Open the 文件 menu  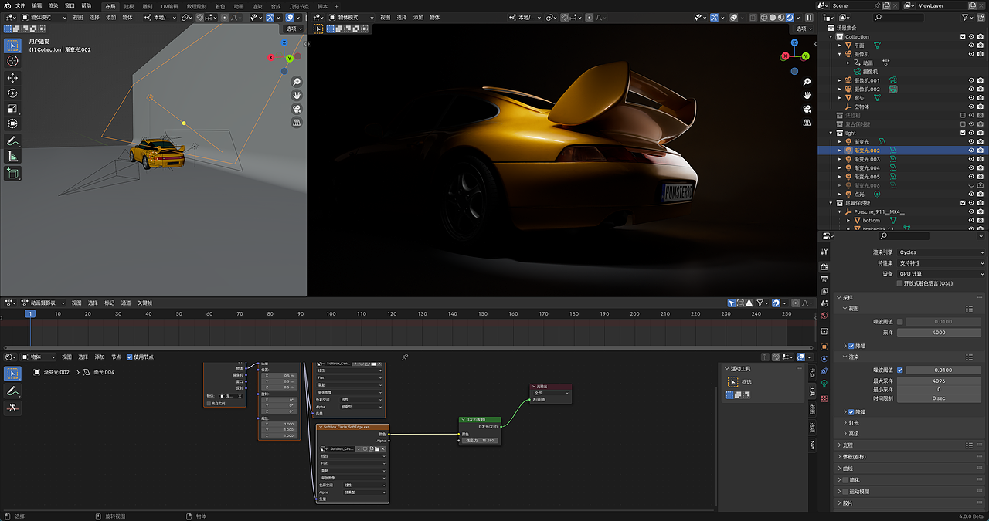(20, 5)
